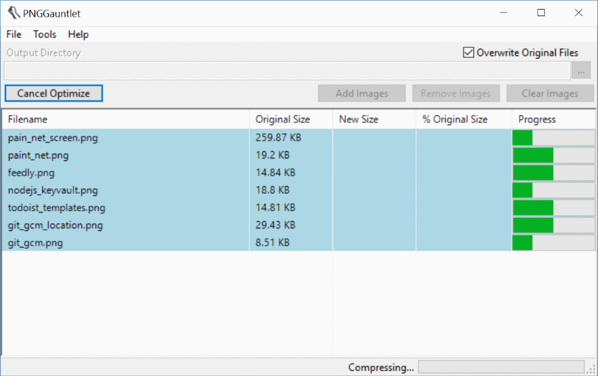Click progress bar for todoist_templates.png
The height and width of the screenshot is (376, 598).
coord(554,208)
